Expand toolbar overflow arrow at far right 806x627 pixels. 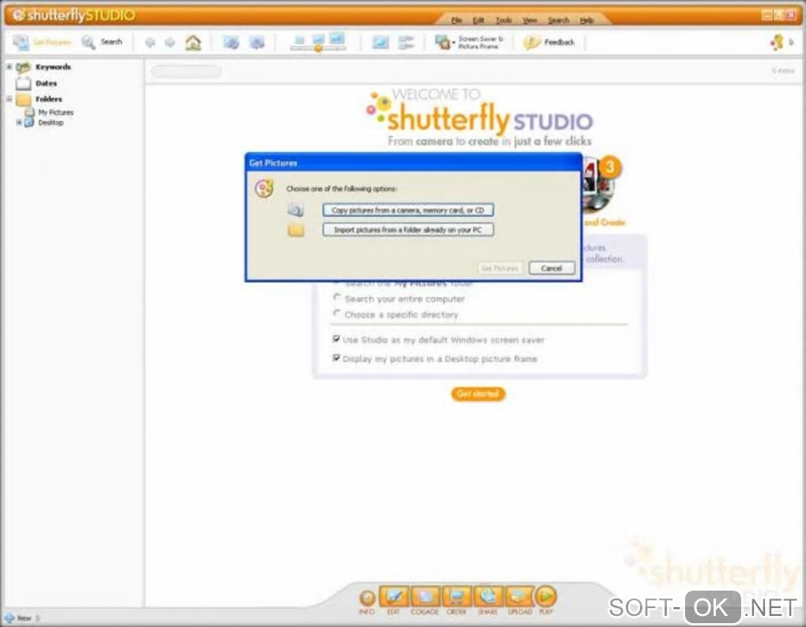(792, 42)
